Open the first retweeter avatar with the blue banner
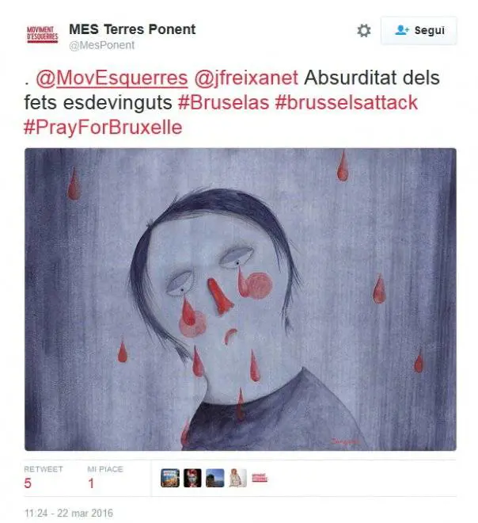 click(x=170, y=478)
